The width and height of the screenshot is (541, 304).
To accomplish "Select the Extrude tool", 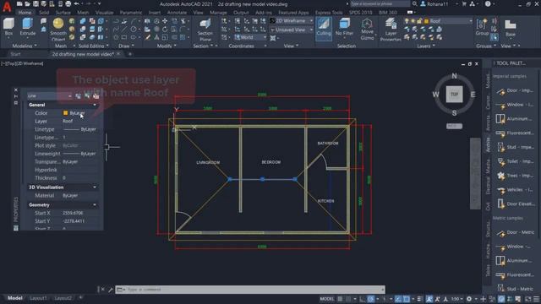I will [x=28, y=27].
